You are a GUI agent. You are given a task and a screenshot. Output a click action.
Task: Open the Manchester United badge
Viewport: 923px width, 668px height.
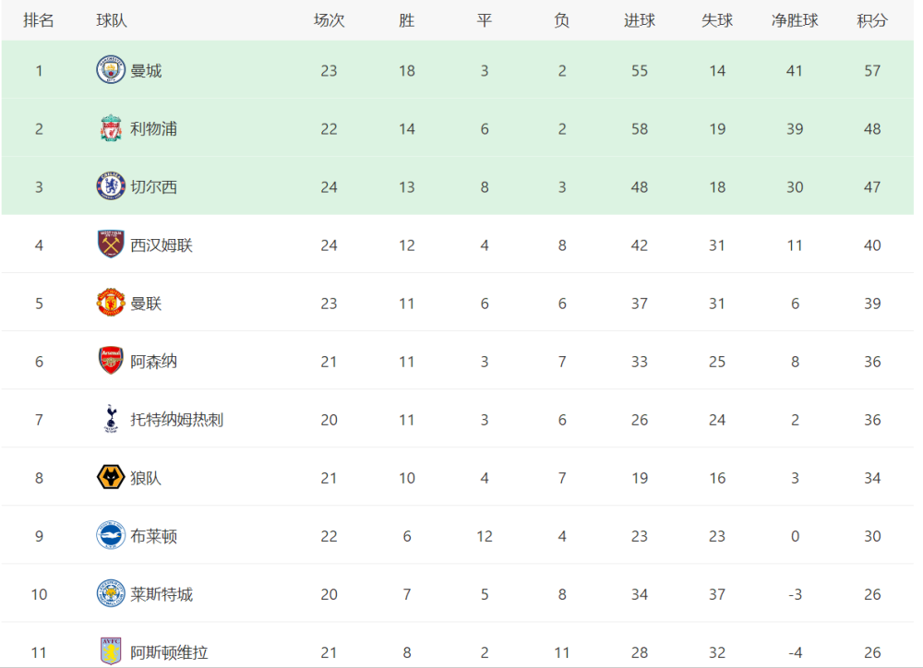[111, 303]
